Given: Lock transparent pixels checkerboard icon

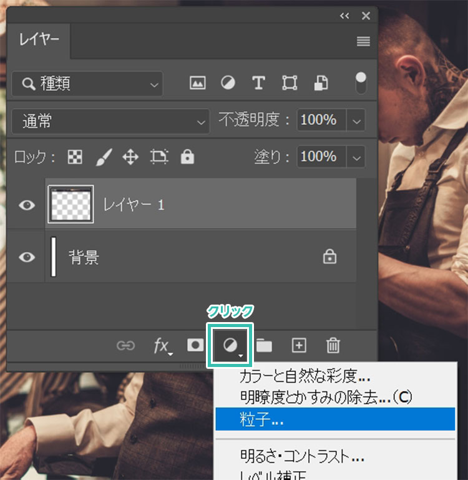Looking at the screenshot, I should pos(75,157).
